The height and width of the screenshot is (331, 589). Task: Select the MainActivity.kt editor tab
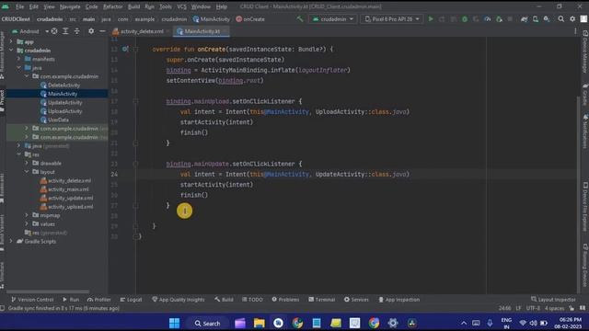202,31
